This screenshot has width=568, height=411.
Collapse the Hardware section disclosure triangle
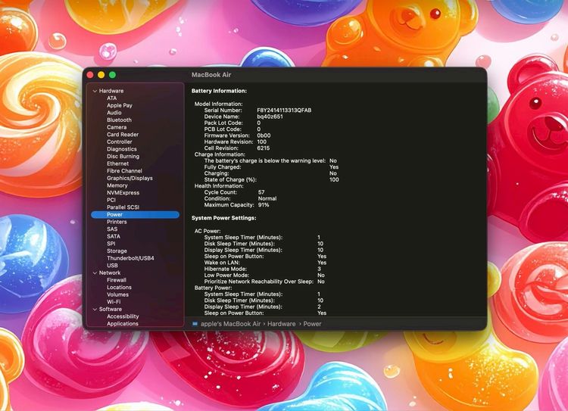pyautogui.click(x=95, y=91)
